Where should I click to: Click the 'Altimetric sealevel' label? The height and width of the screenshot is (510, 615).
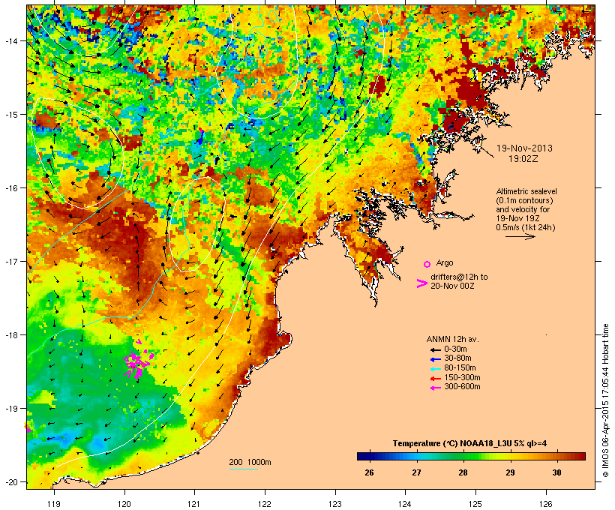tap(526, 191)
